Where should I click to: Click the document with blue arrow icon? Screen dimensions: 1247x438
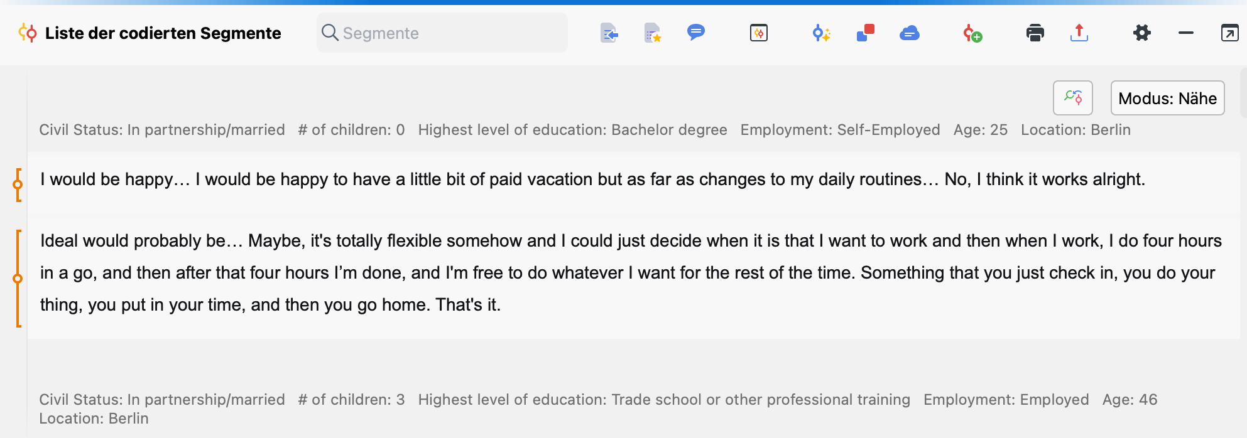(x=609, y=33)
